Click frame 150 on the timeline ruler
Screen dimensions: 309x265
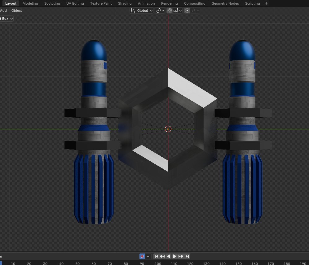click(238, 263)
